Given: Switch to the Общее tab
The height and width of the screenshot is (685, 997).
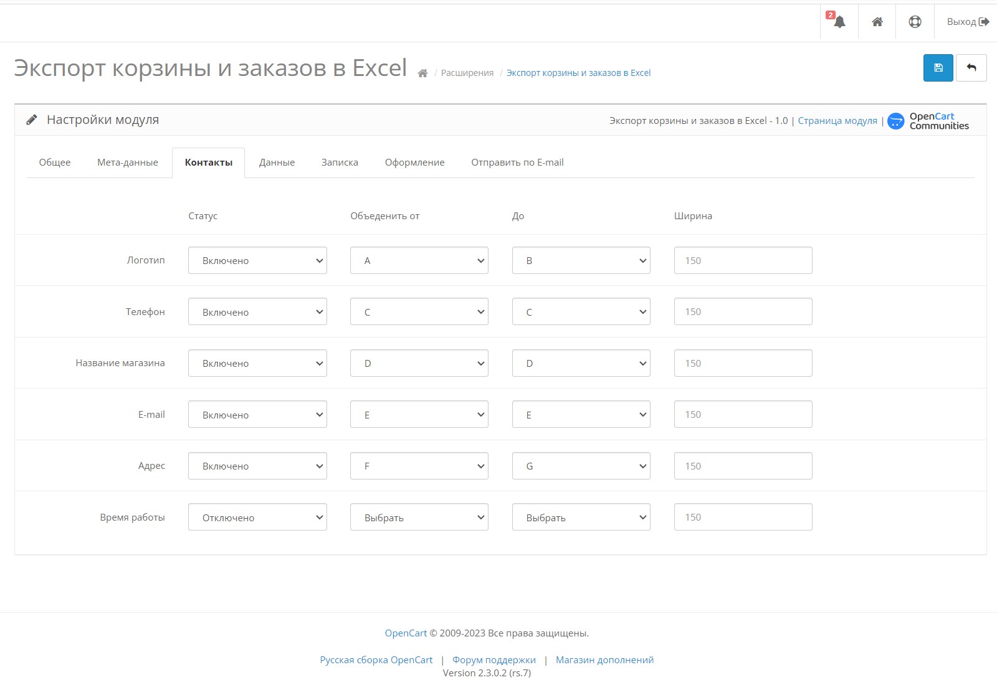Looking at the screenshot, I should point(55,163).
